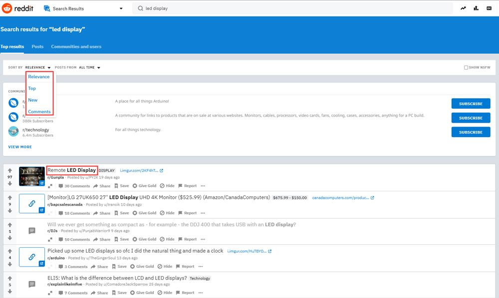Choose Comments in the sort menu
Screen dimensions: 499x298
point(39,112)
